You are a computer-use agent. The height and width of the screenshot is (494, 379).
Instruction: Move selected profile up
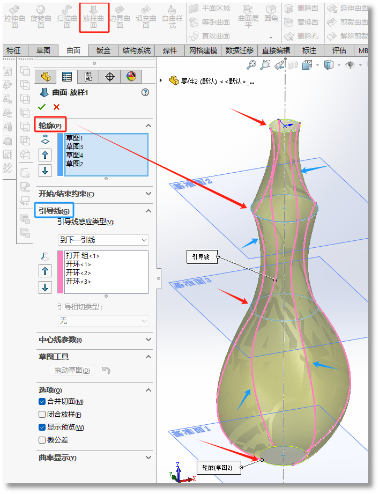[45, 154]
